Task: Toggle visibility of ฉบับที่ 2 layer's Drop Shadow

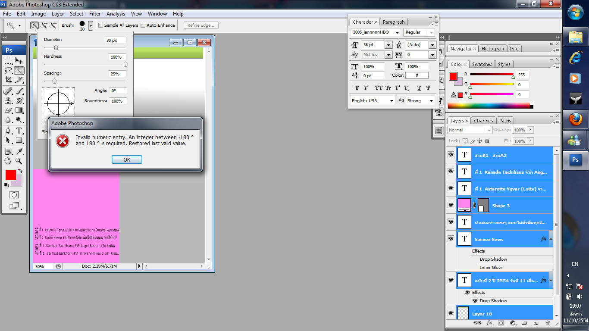Action: pyautogui.click(x=475, y=301)
